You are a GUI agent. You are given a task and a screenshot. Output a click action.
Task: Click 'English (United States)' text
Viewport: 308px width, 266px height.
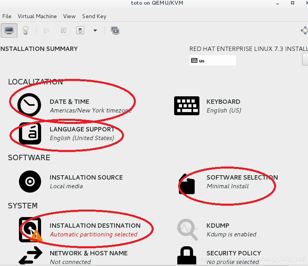coord(82,138)
